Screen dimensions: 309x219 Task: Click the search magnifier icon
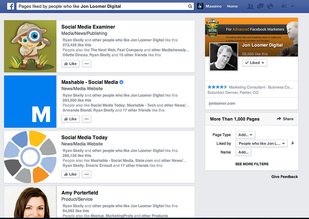[x=190, y=6]
